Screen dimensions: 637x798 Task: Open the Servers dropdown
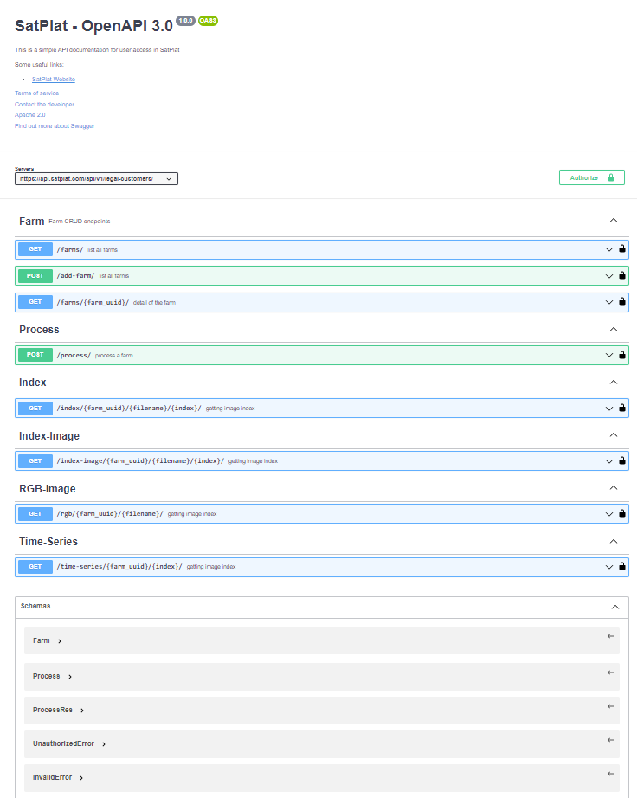(93, 178)
